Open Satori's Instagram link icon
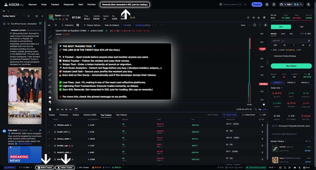Screen dimensions: 316x170 [x=63, y=19]
